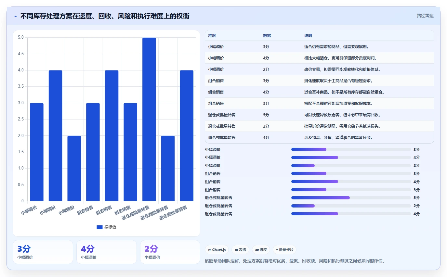The width and height of the screenshot is (447, 277).
Task: Click 2分 in the 批量折价通常明显 row
Action: coord(266,126)
